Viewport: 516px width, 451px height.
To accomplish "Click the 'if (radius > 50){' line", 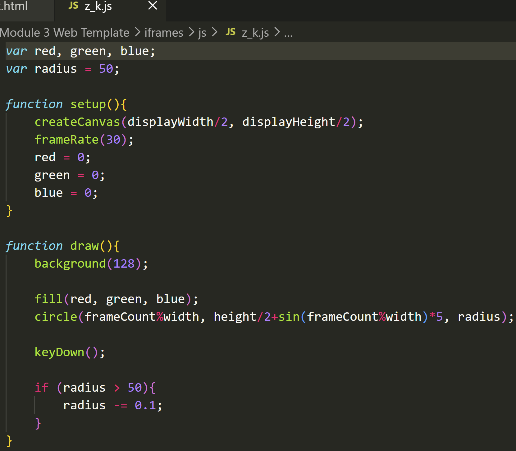I will pos(95,388).
